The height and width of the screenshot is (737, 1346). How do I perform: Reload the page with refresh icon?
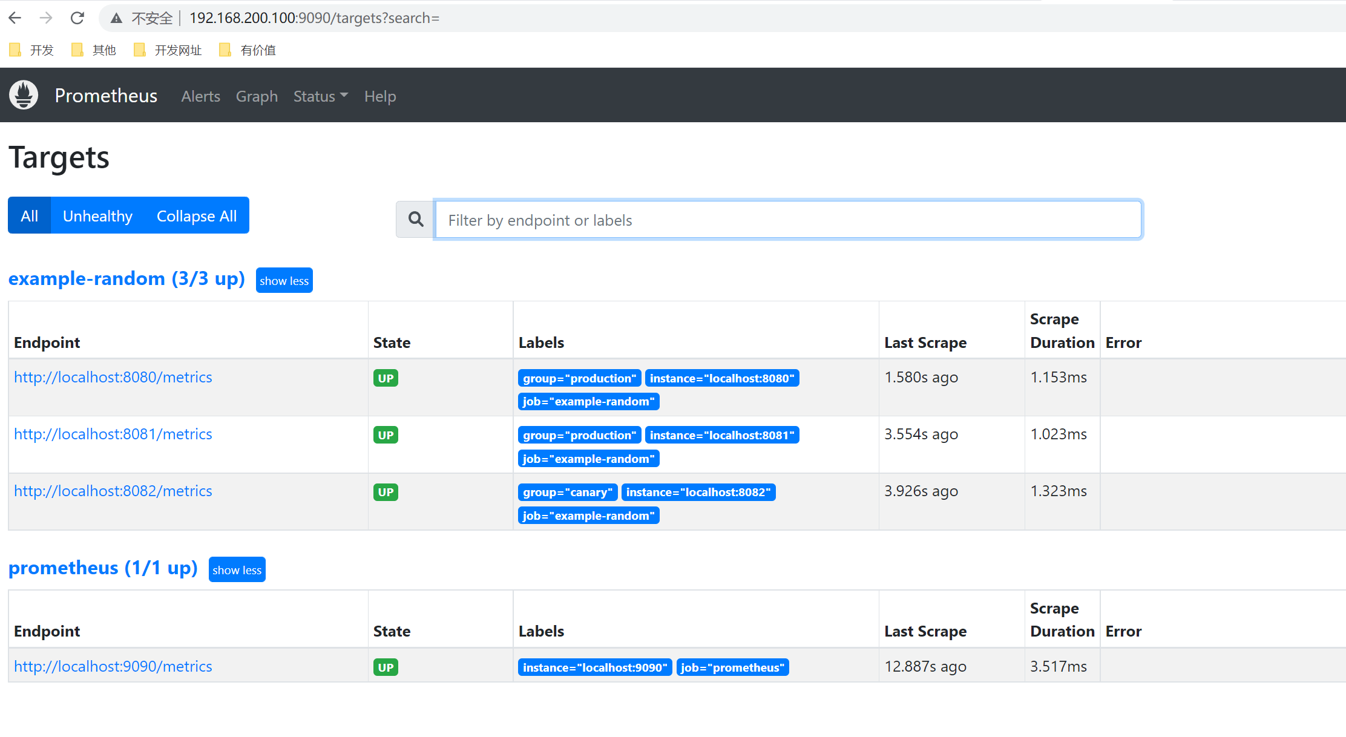[77, 18]
